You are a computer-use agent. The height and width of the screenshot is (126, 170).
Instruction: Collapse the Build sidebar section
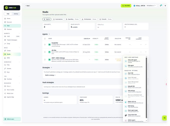click(x=19, y=48)
